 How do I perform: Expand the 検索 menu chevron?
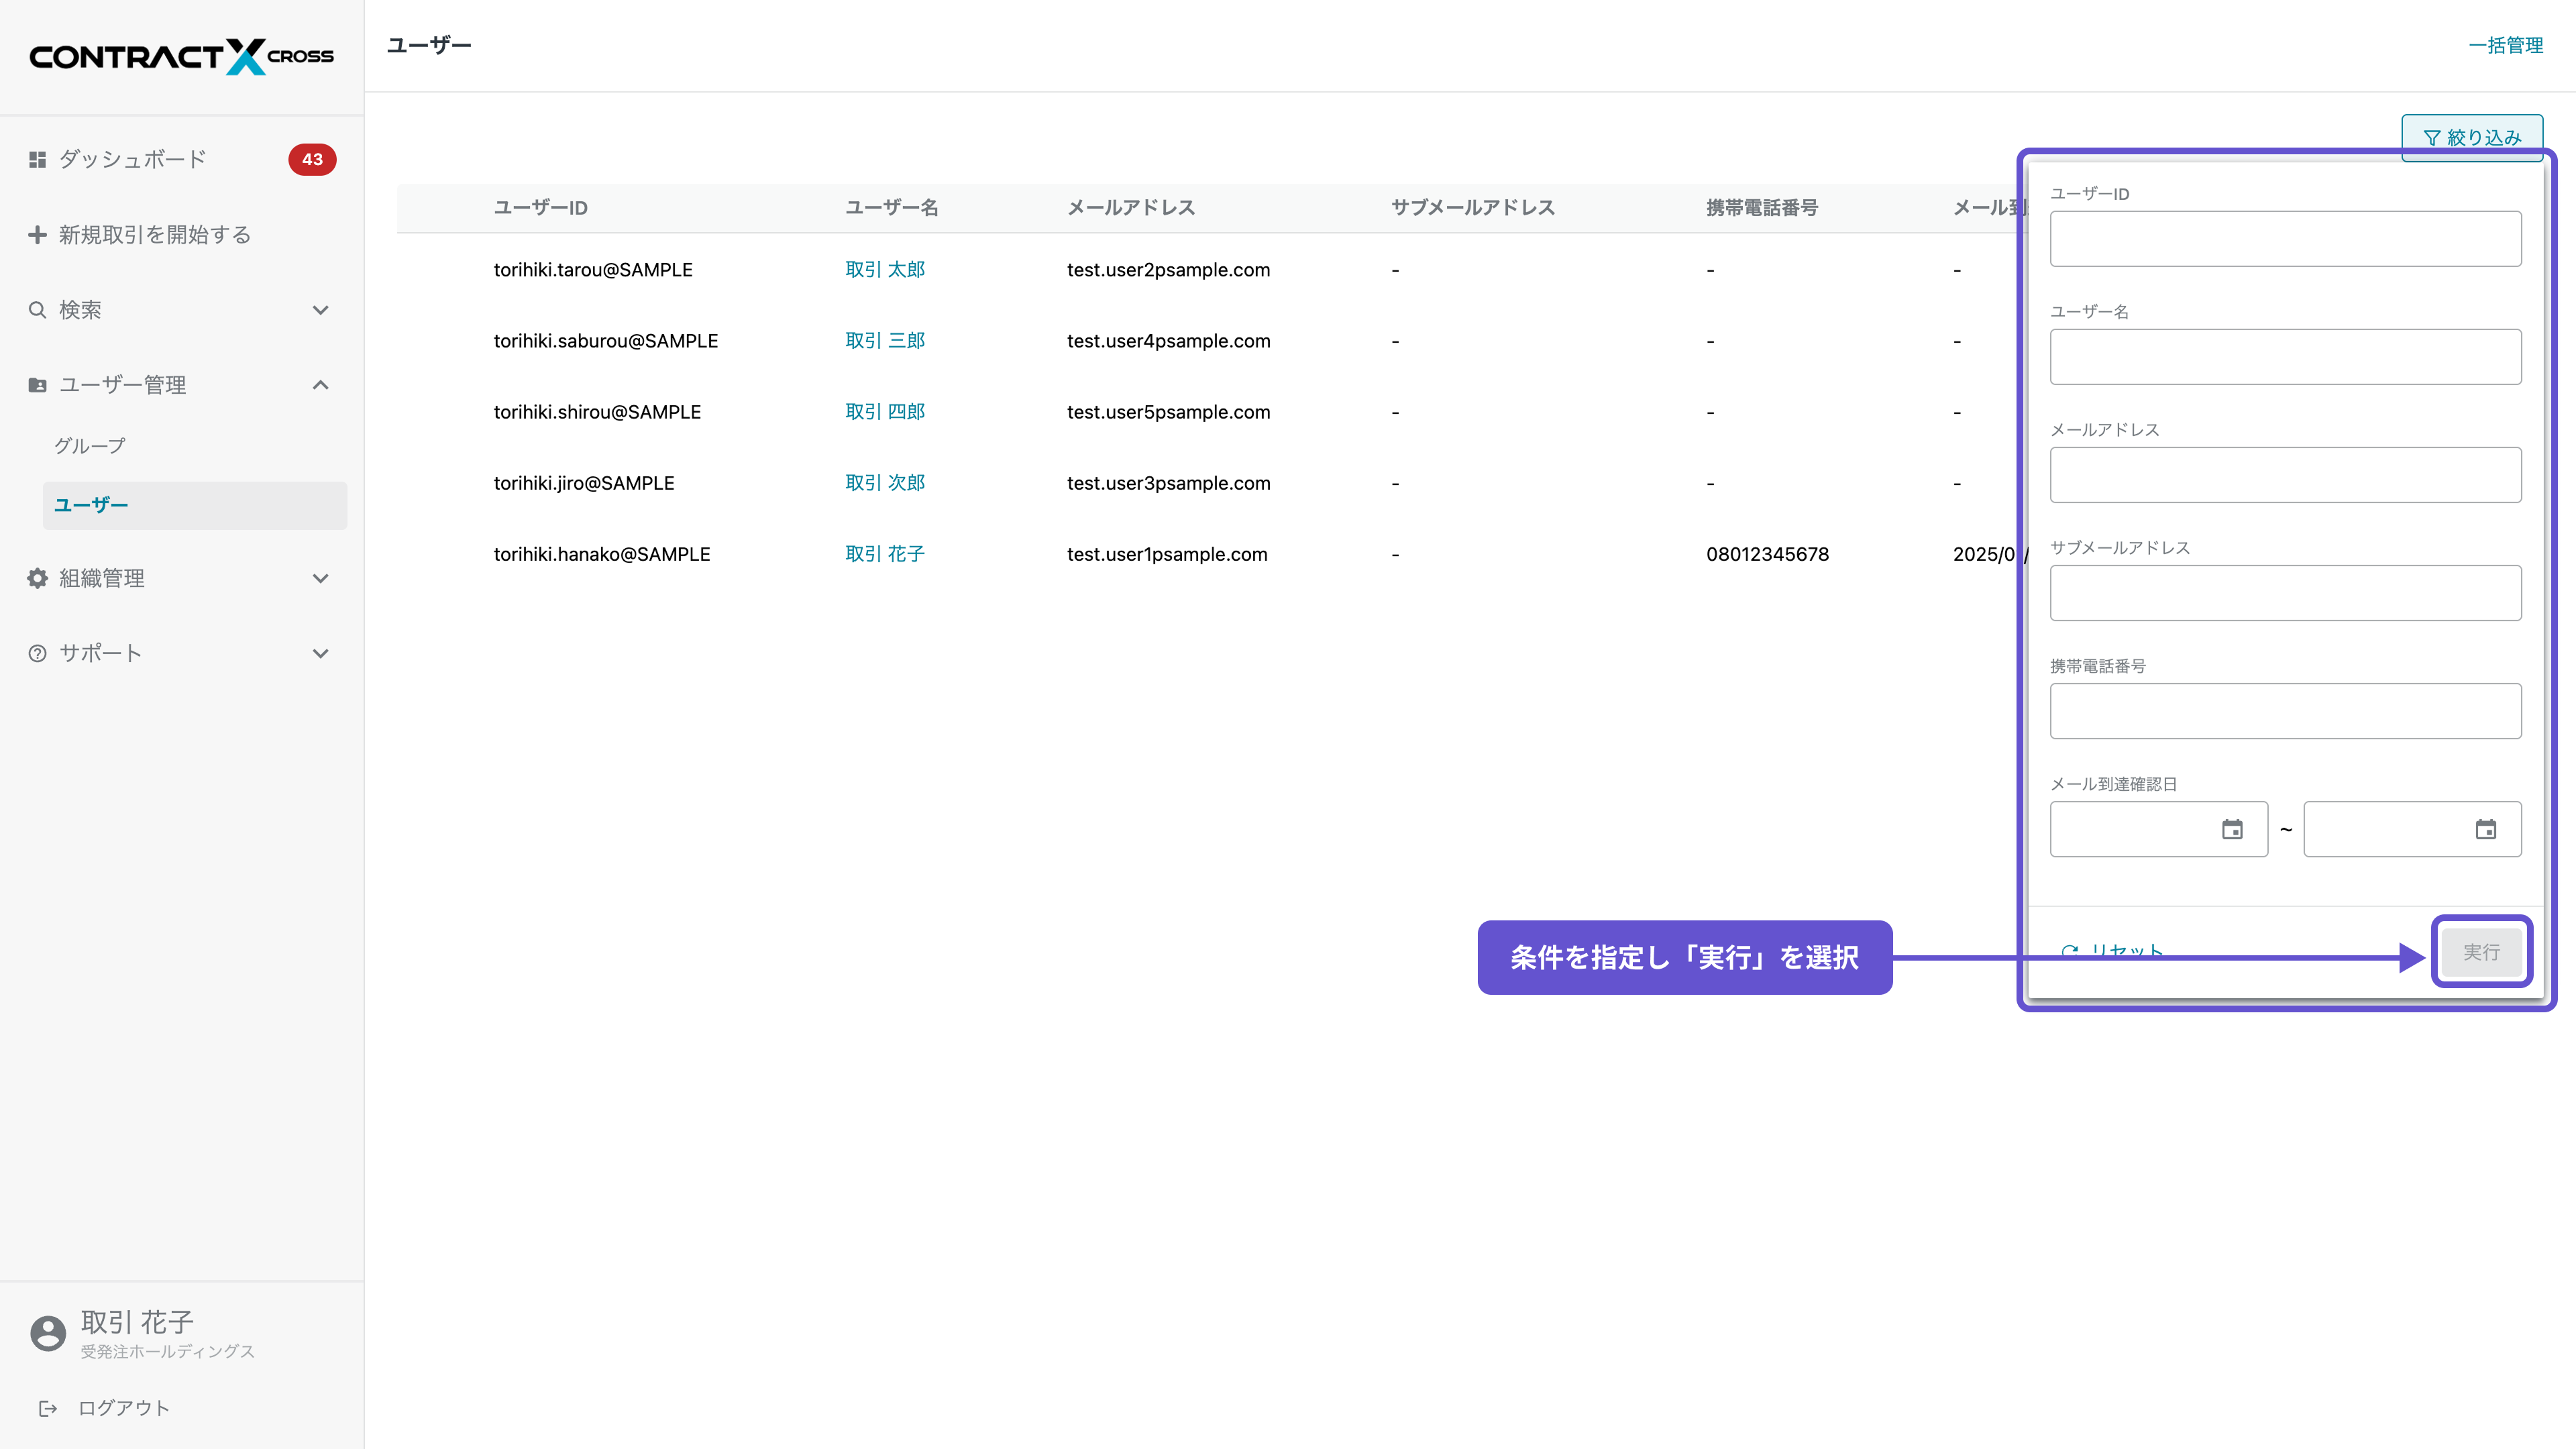click(320, 310)
